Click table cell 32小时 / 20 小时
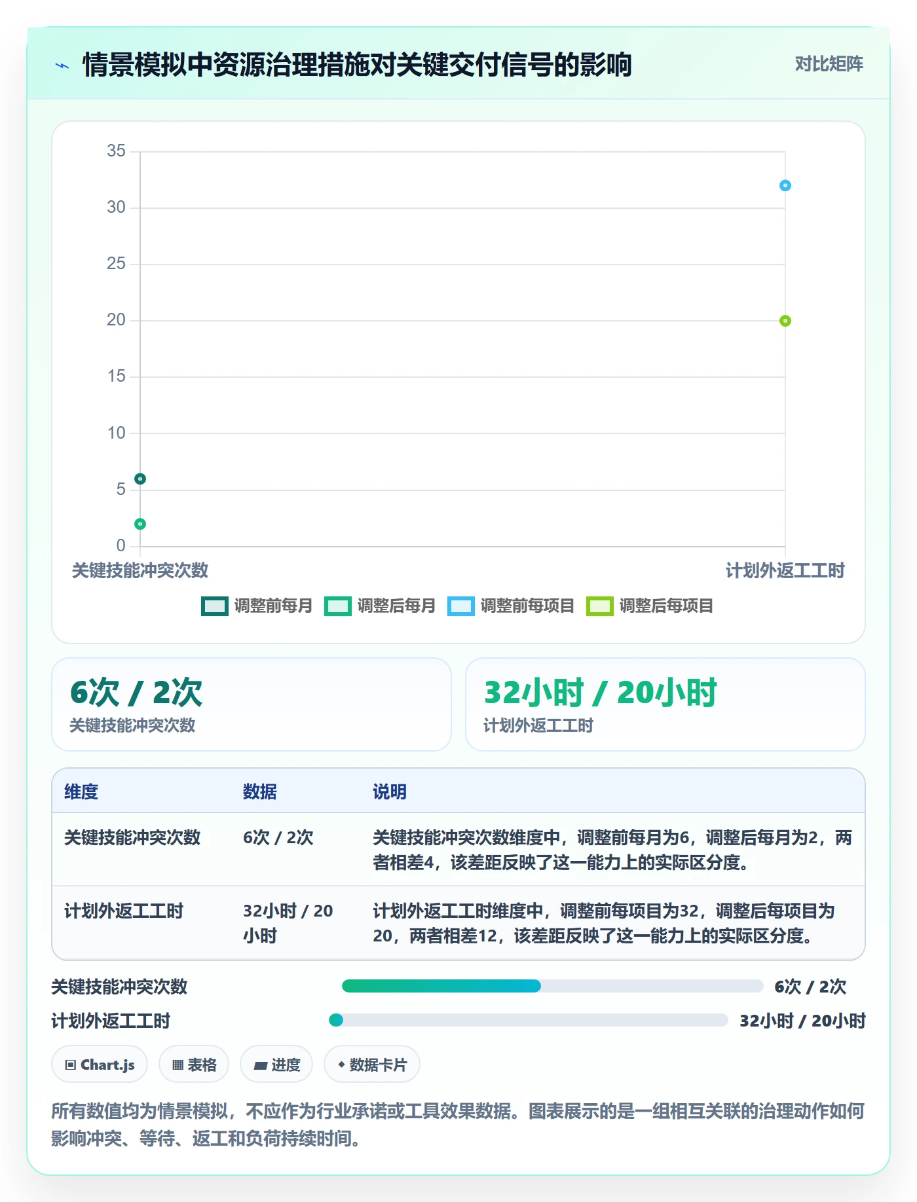The width and height of the screenshot is (917, 1202). click(288, 923)
